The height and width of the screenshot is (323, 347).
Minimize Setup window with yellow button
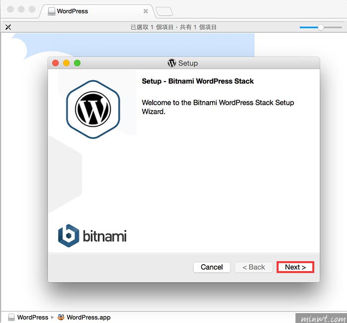(66, 63)
